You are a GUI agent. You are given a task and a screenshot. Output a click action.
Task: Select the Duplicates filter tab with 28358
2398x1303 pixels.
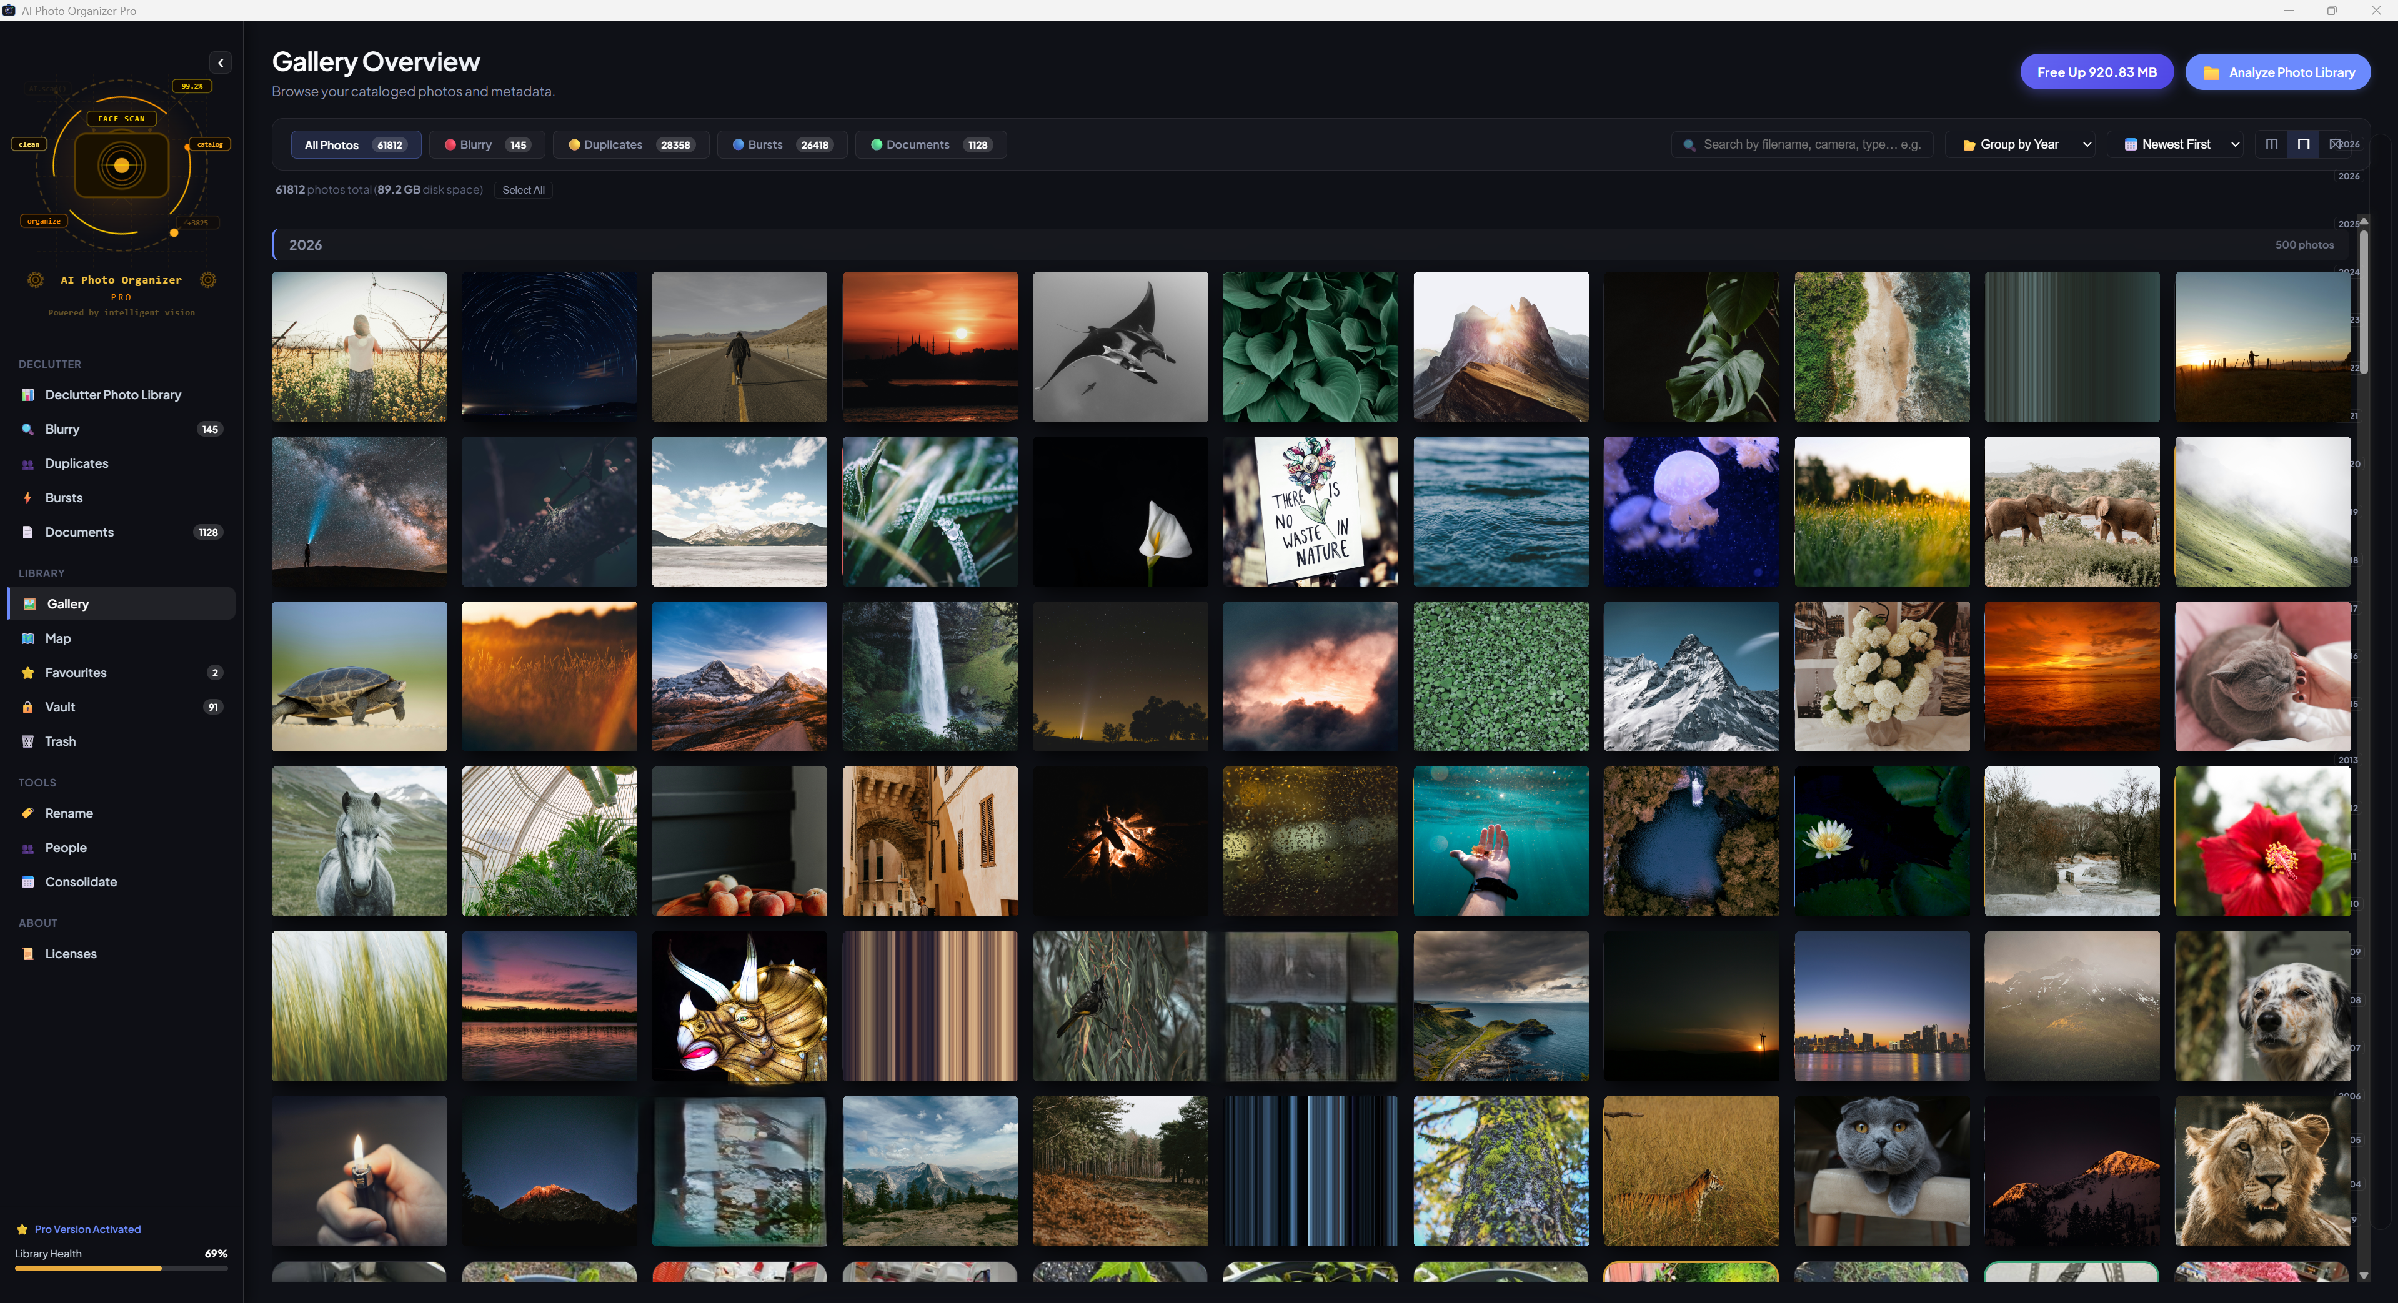coord(630,144)
